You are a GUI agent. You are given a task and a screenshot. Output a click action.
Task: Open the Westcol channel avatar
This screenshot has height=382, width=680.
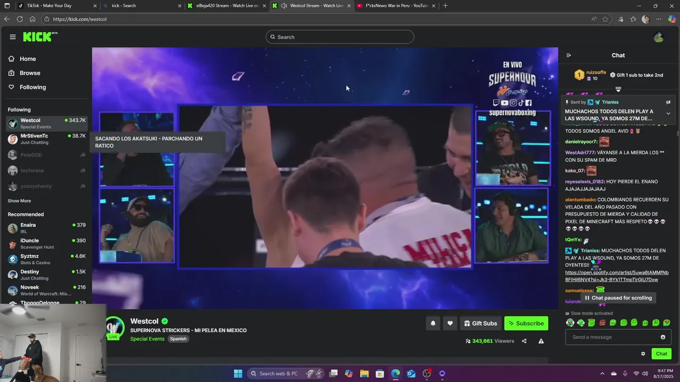click(114, 327)
